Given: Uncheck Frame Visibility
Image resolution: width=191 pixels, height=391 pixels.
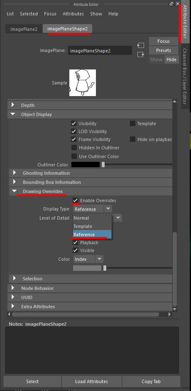Looking at the screenshot, I should point(73,139).
